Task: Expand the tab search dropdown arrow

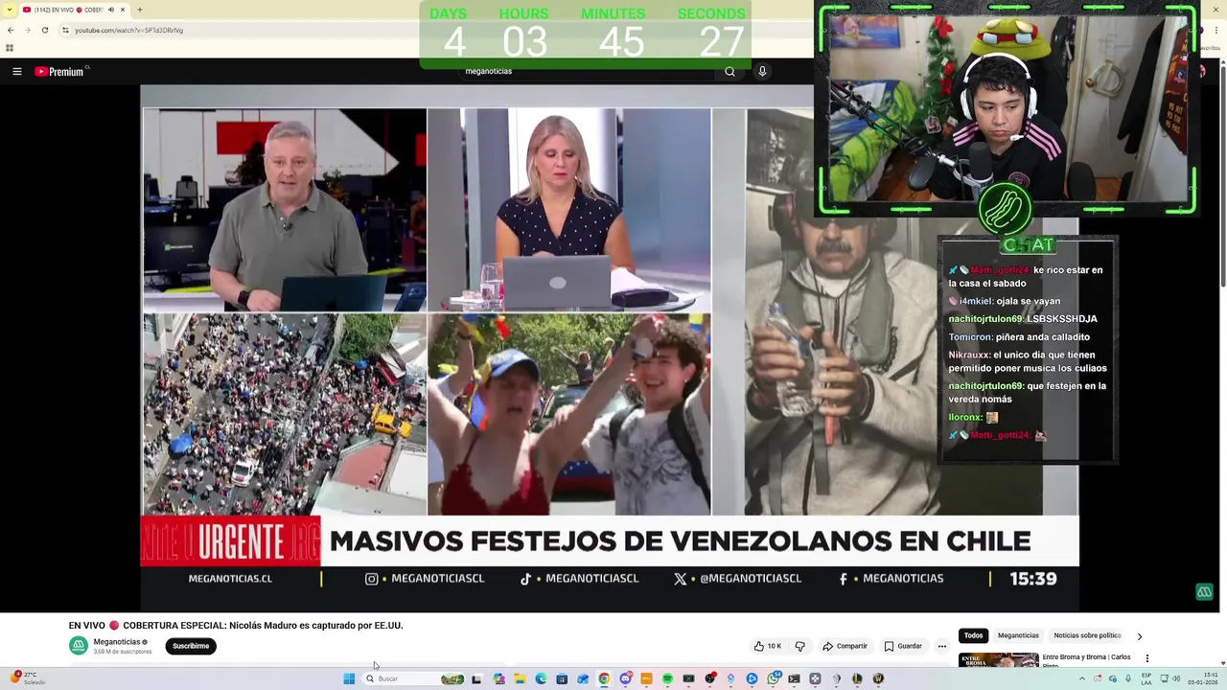Action: tap(11, 10)
